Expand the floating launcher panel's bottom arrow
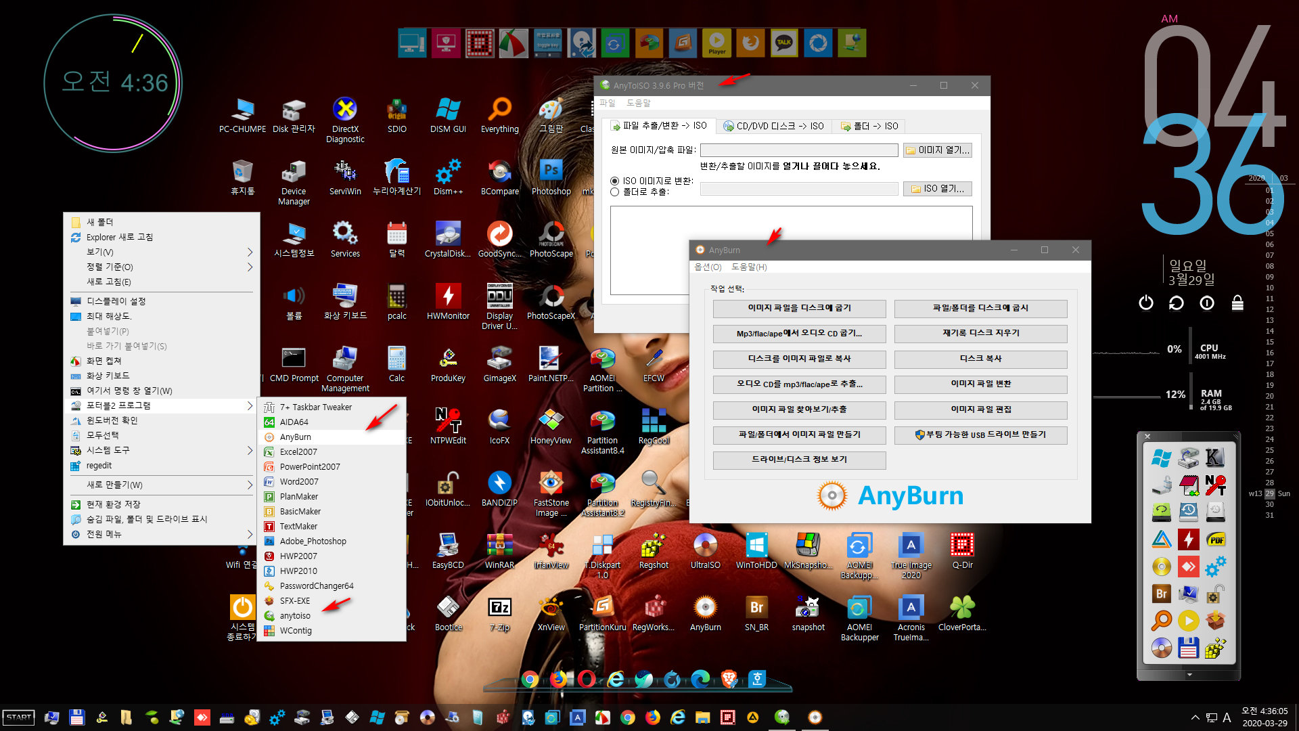Screen dimensions: 1299x731 click(1189, 675)
